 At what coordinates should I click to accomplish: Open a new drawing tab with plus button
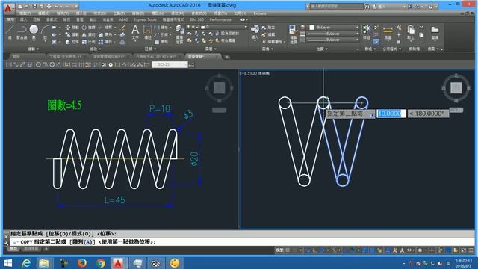point(227,57)
